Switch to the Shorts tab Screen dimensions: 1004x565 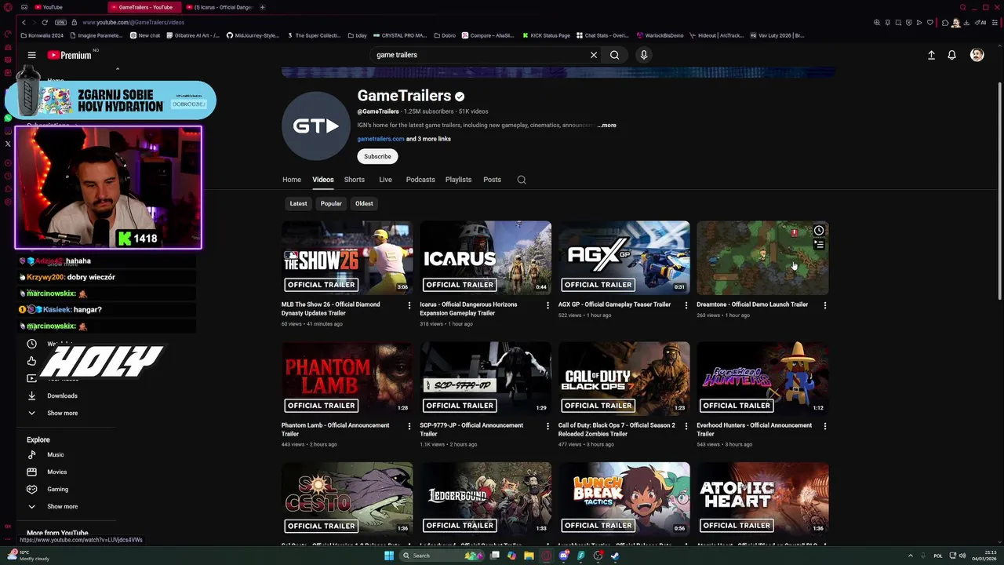coord(355,180)
